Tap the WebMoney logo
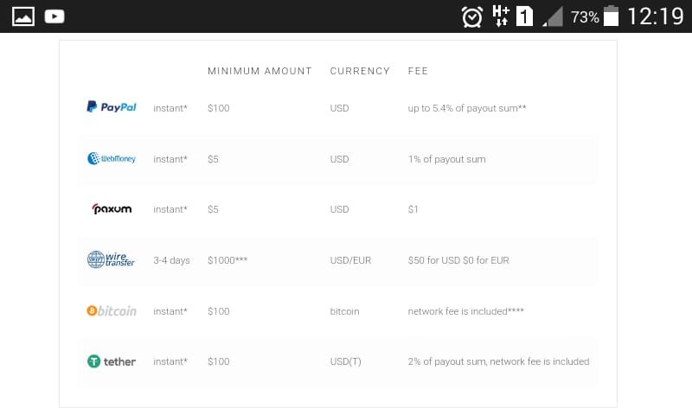The height and width of the screenshot is (415, 692). (112, 158)
